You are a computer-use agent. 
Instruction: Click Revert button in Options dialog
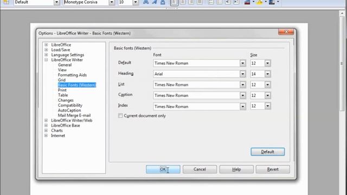[273, 170]
